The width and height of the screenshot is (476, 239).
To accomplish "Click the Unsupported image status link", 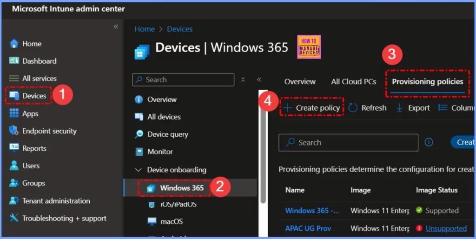I will coord(446,228).
